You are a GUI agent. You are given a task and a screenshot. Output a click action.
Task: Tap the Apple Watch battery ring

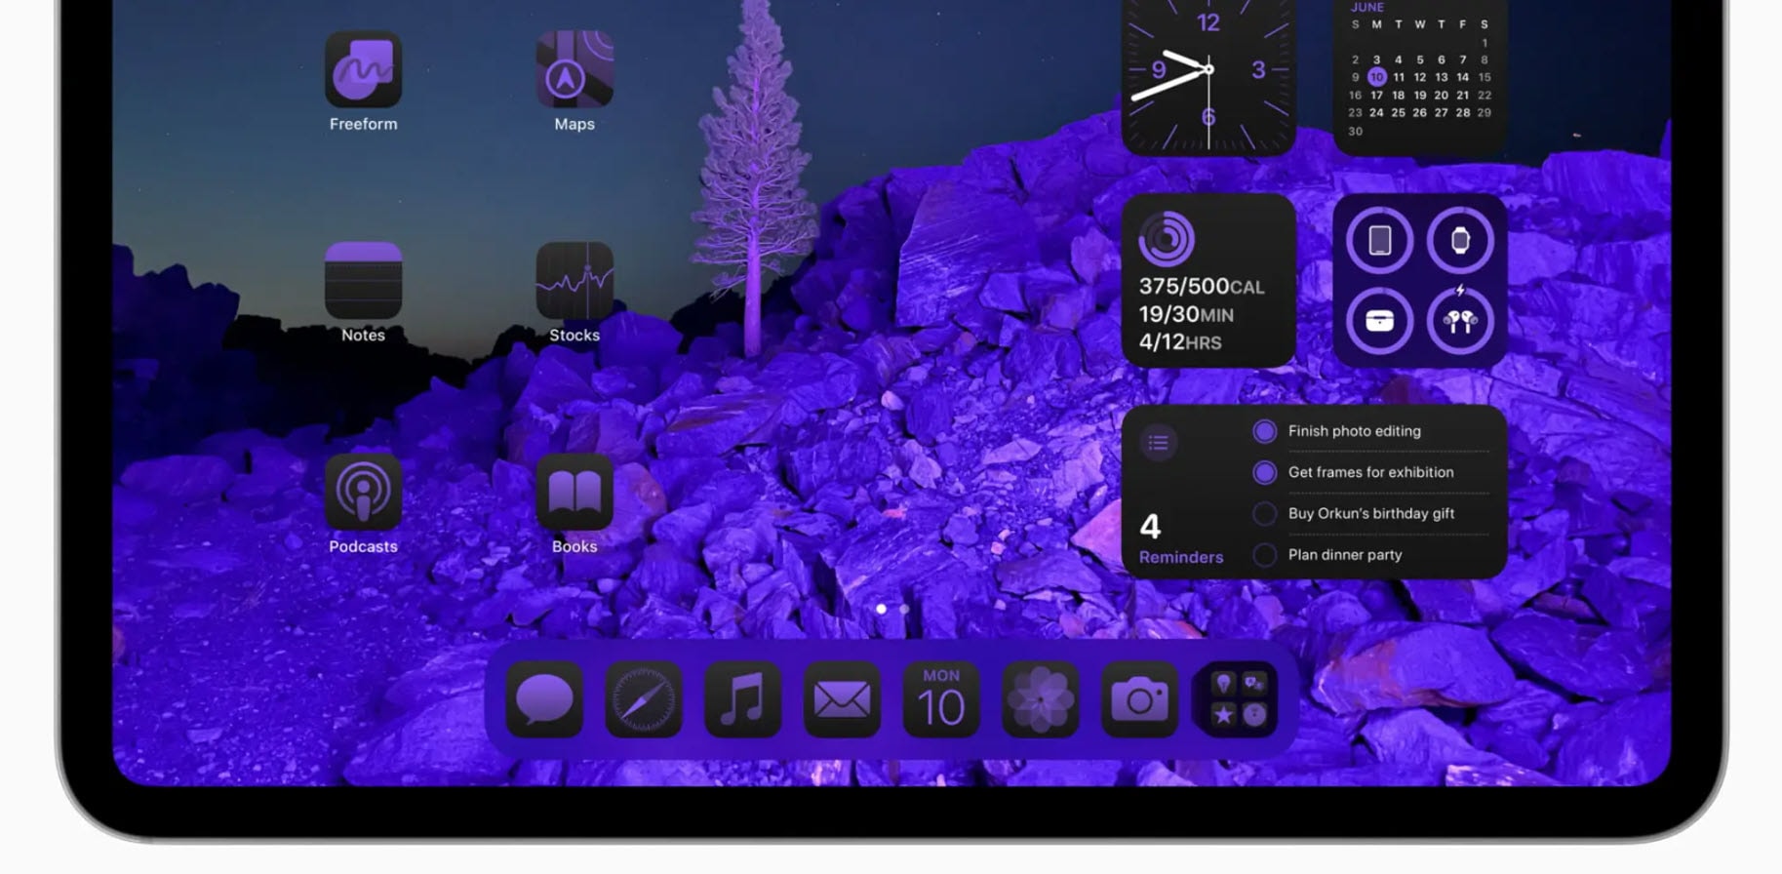[1460, 240]
